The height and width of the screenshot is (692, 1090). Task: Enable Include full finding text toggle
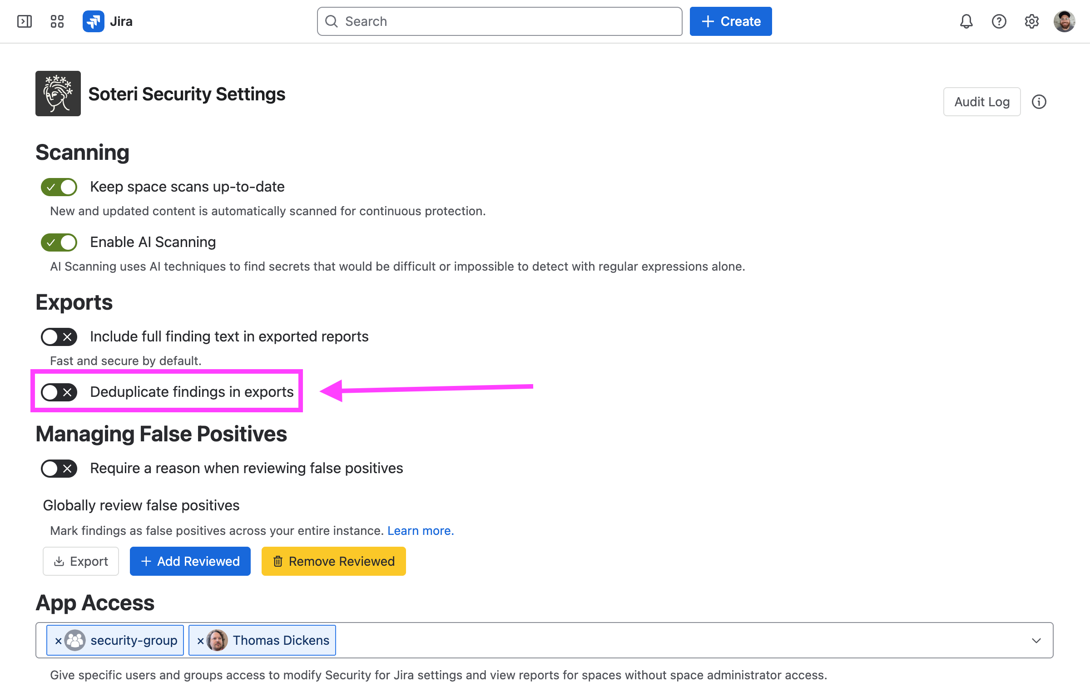tap(59, 337)
